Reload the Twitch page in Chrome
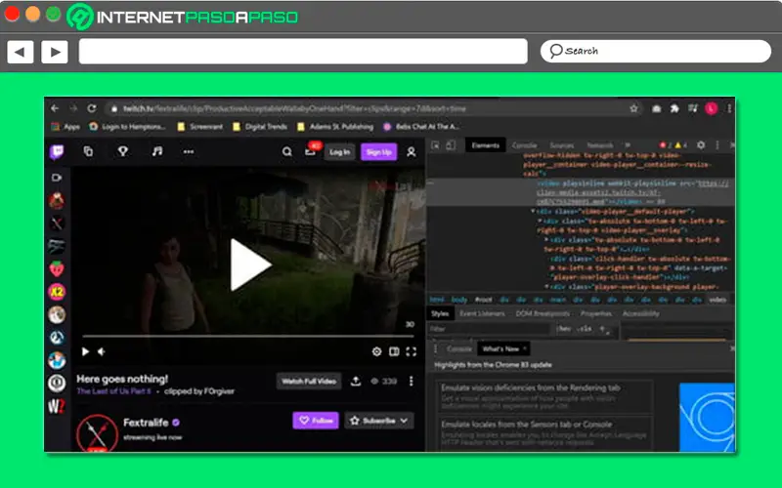The width and height of the screenshot is (782, 488). coord(91,108)
